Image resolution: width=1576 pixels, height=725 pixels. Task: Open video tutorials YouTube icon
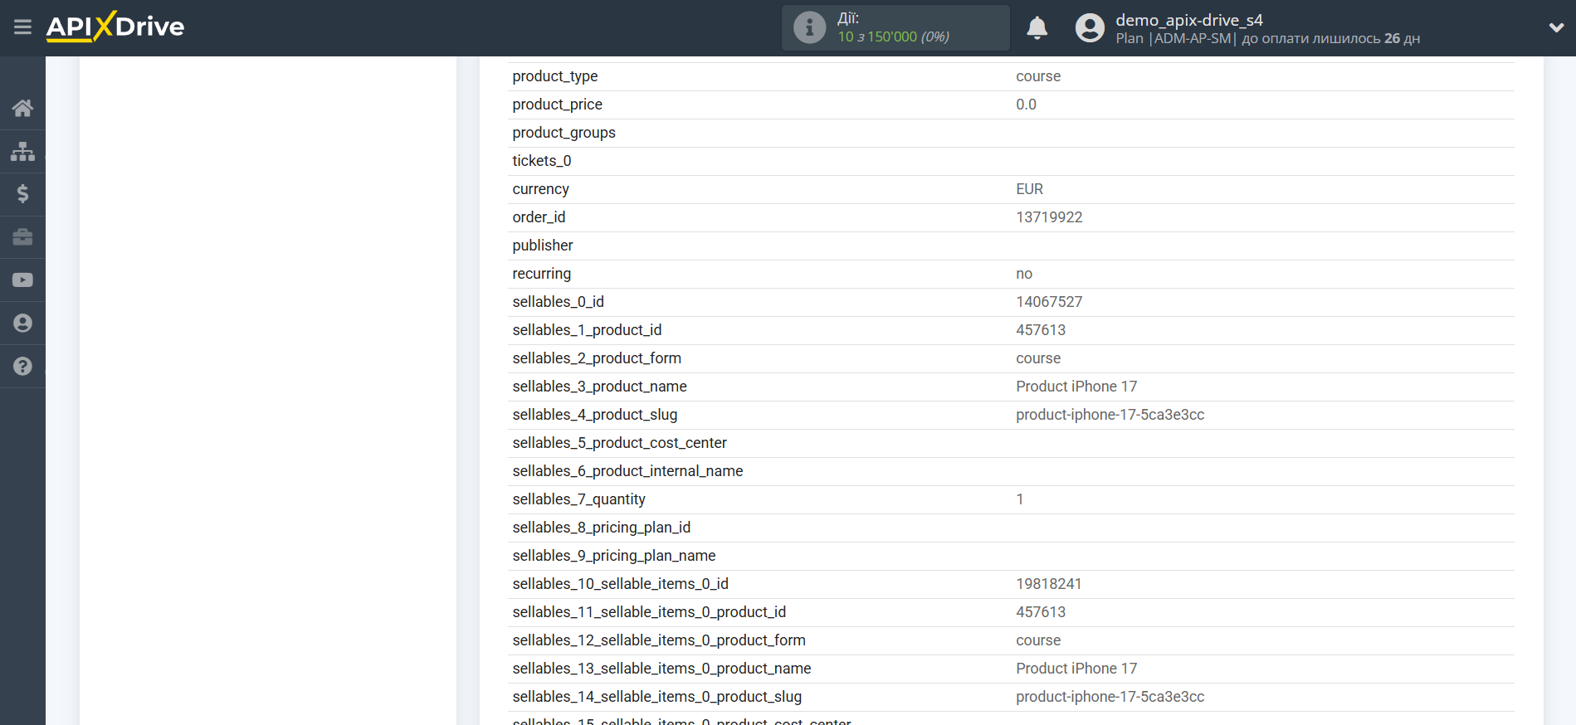click(22, 280)
